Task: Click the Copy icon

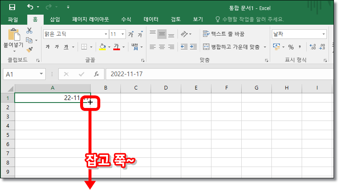Action: [29, 40]
